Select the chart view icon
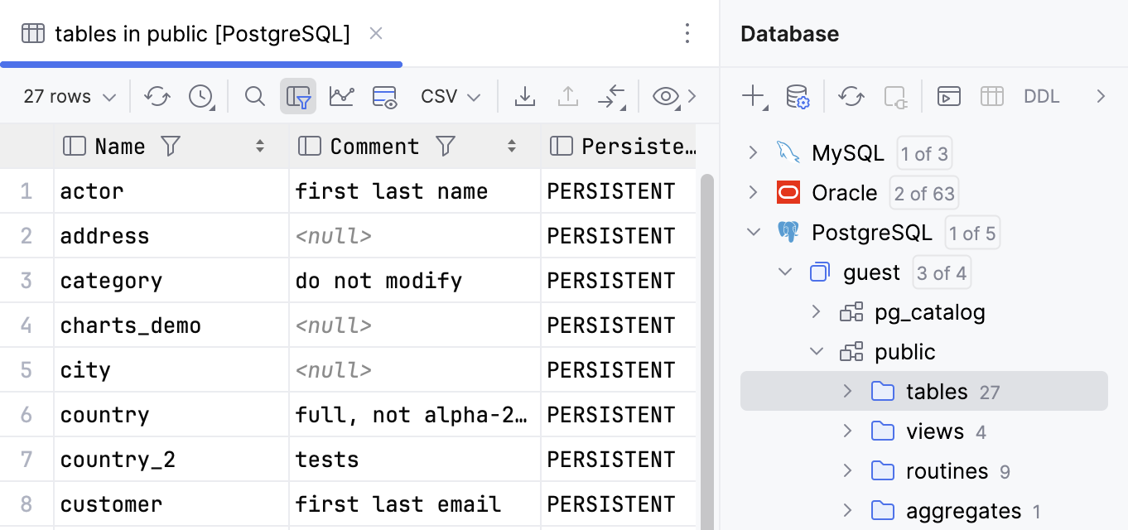 click(342, 96)
